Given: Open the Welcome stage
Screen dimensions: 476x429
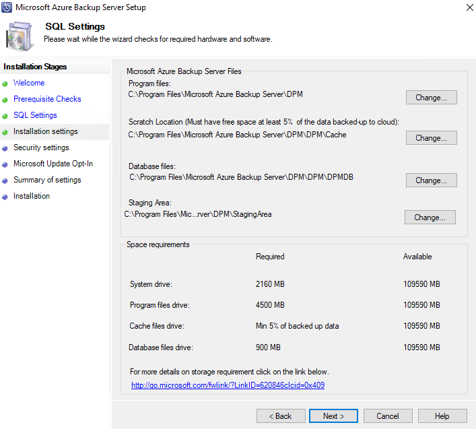Looking at the screenshot, I should click(x=29, y=83).
